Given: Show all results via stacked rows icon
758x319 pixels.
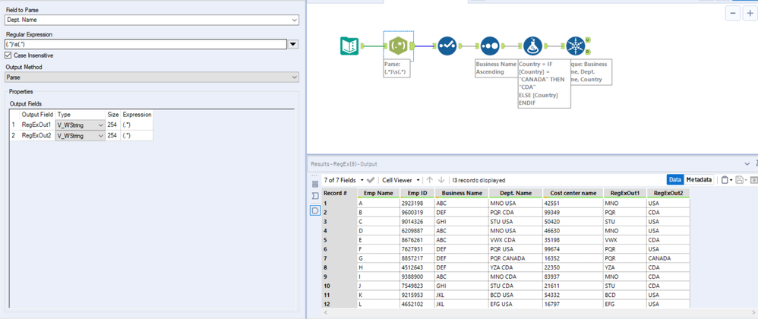Looking at the screenshot, I should coord(315,184).
